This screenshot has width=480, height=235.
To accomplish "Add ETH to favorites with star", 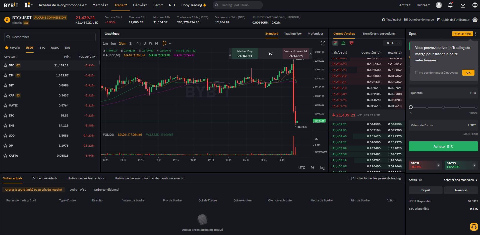I will [x=5, y=75].
